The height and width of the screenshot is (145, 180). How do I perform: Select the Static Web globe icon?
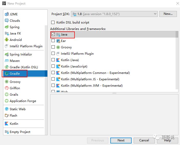7,109
